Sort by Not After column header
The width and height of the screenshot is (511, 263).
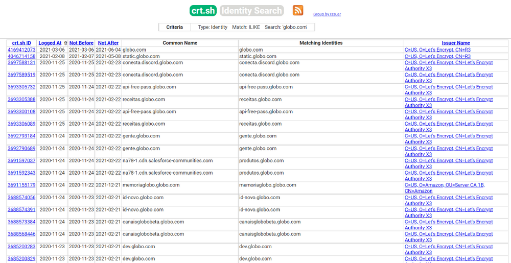[x=108, y=43]
